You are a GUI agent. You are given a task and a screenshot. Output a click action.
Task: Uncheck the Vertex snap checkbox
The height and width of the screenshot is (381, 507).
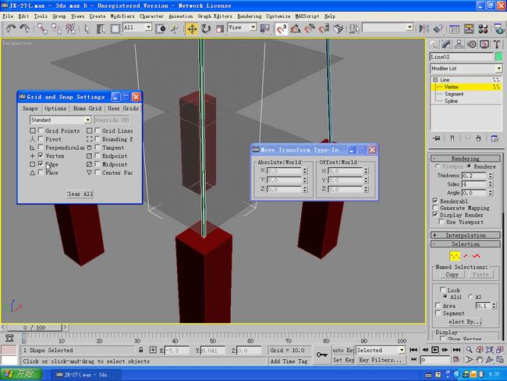point(41,155)
